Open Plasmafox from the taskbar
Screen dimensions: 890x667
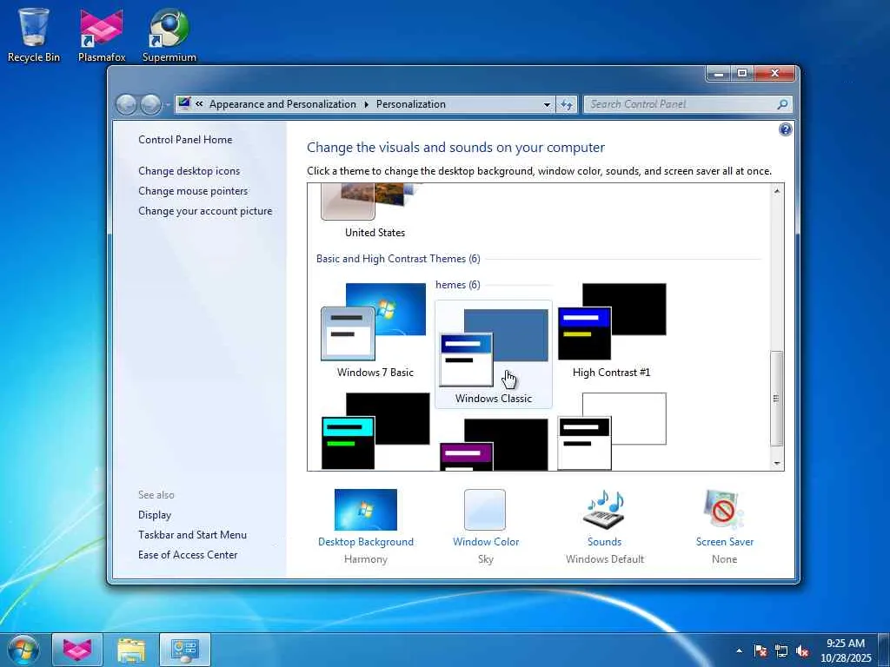pyautogui.click(x=77, y=650)
